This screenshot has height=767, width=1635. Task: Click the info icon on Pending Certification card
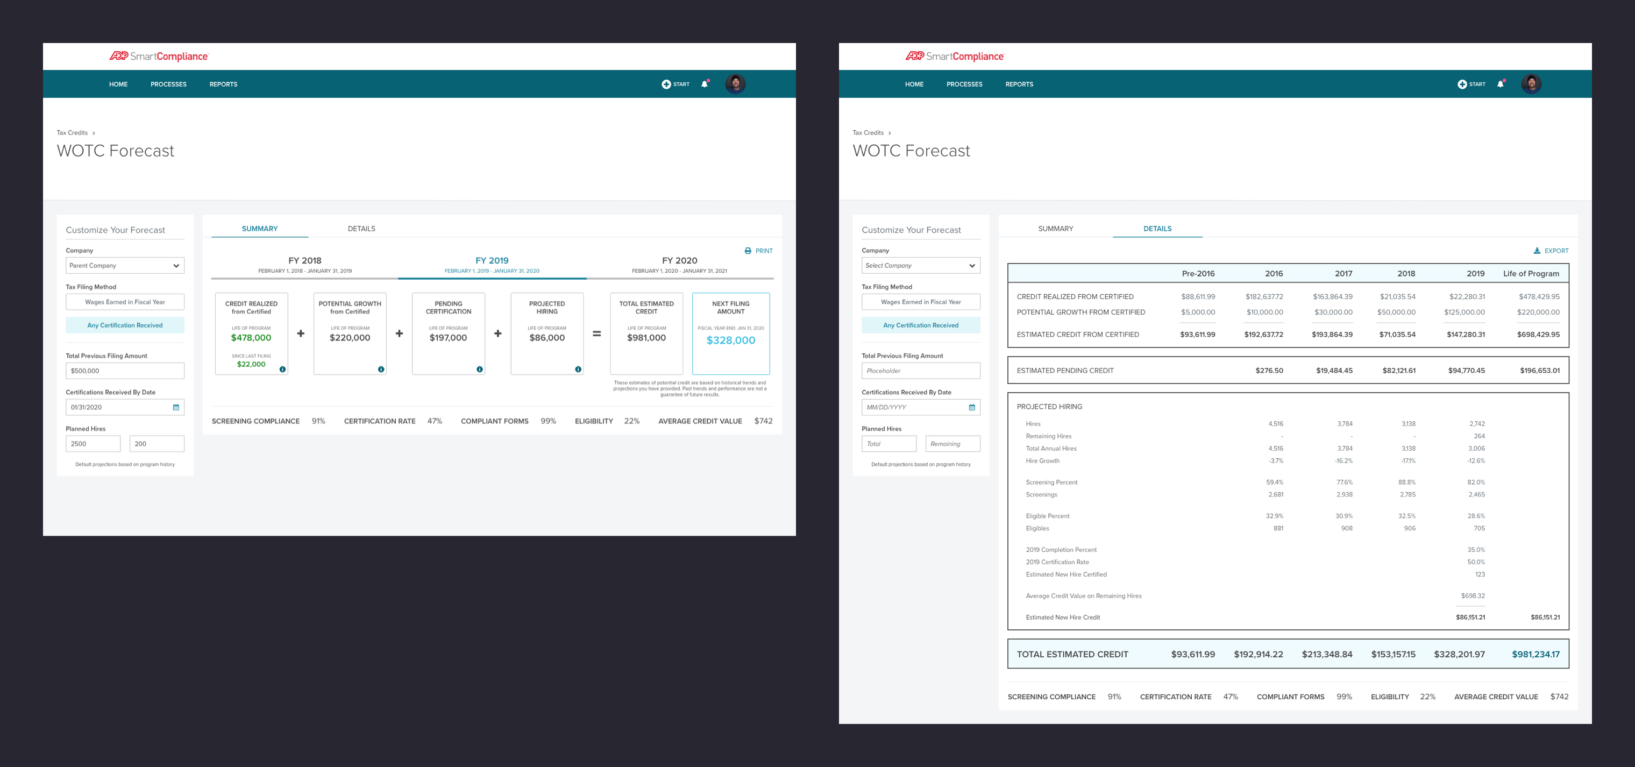coord(480,369)
